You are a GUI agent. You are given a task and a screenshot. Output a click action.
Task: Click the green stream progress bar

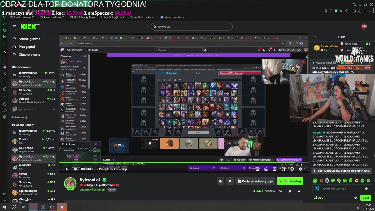coord(183,163)
